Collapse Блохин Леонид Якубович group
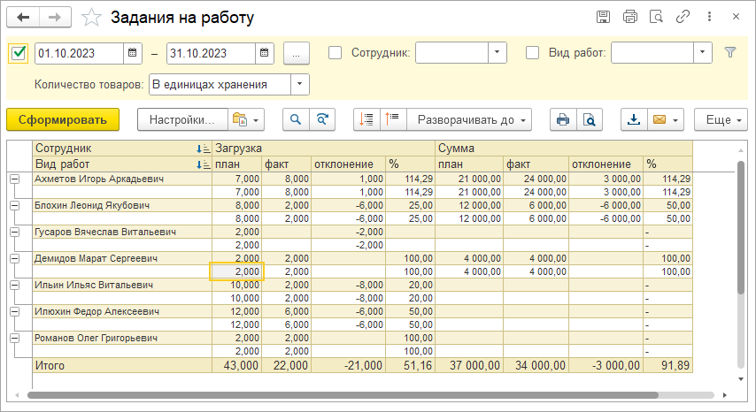Screen dimensions: 756x412 tap(15, 205)
